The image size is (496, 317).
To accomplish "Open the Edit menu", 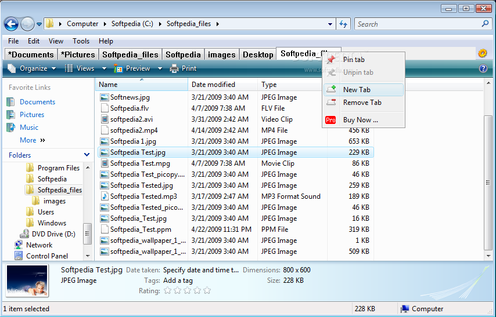I will click(34, 41).
